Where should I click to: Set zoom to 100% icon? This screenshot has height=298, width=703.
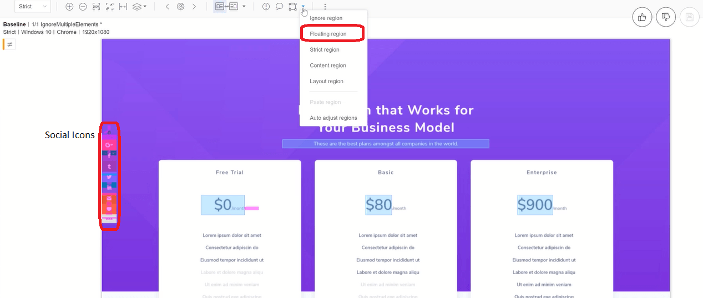[x=97, y=7]
